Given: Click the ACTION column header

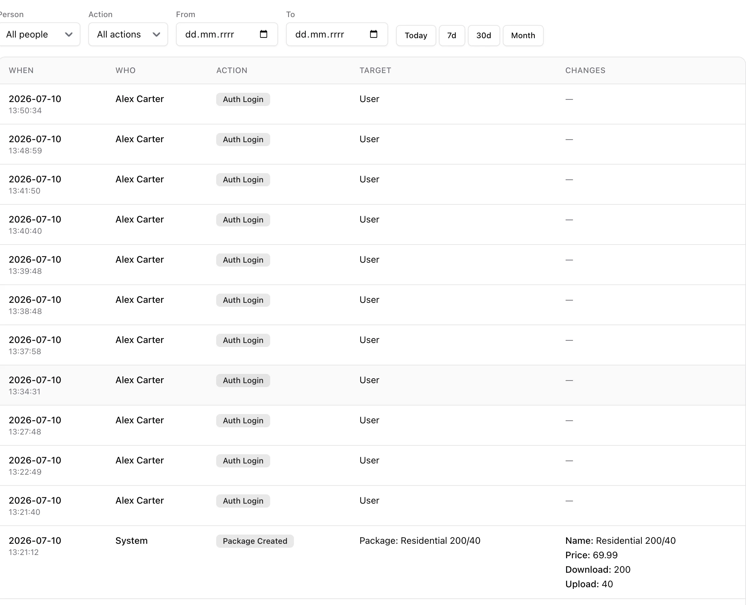Looking at the screenshot, I should coord(232,70).
